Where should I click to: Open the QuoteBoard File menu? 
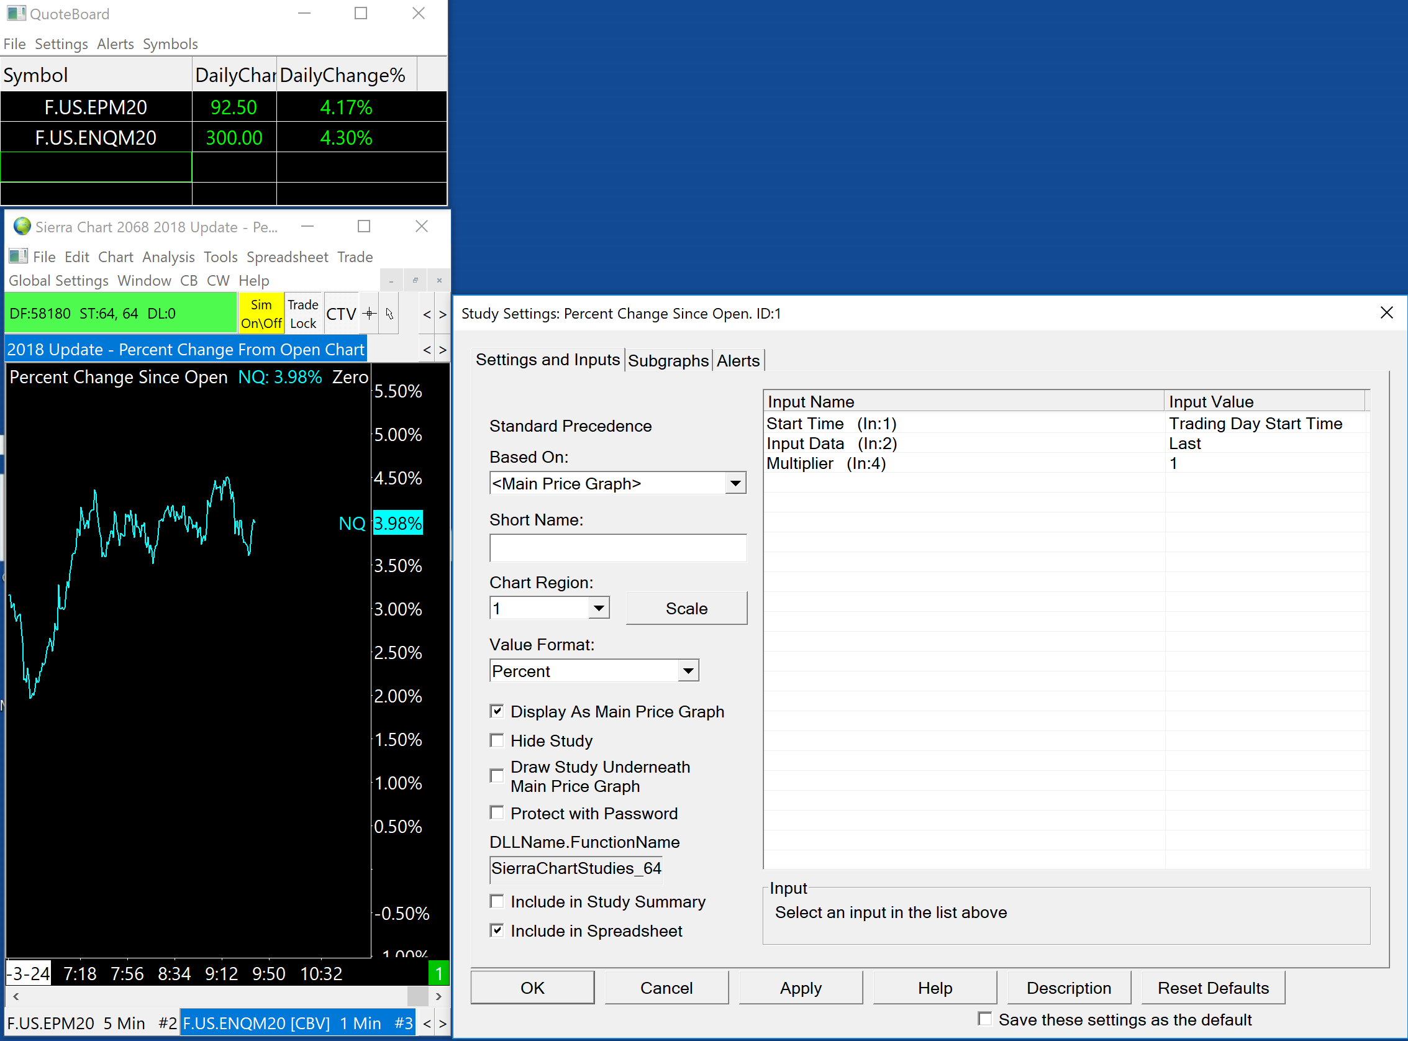pyautogui.click(x=14, y=44)
